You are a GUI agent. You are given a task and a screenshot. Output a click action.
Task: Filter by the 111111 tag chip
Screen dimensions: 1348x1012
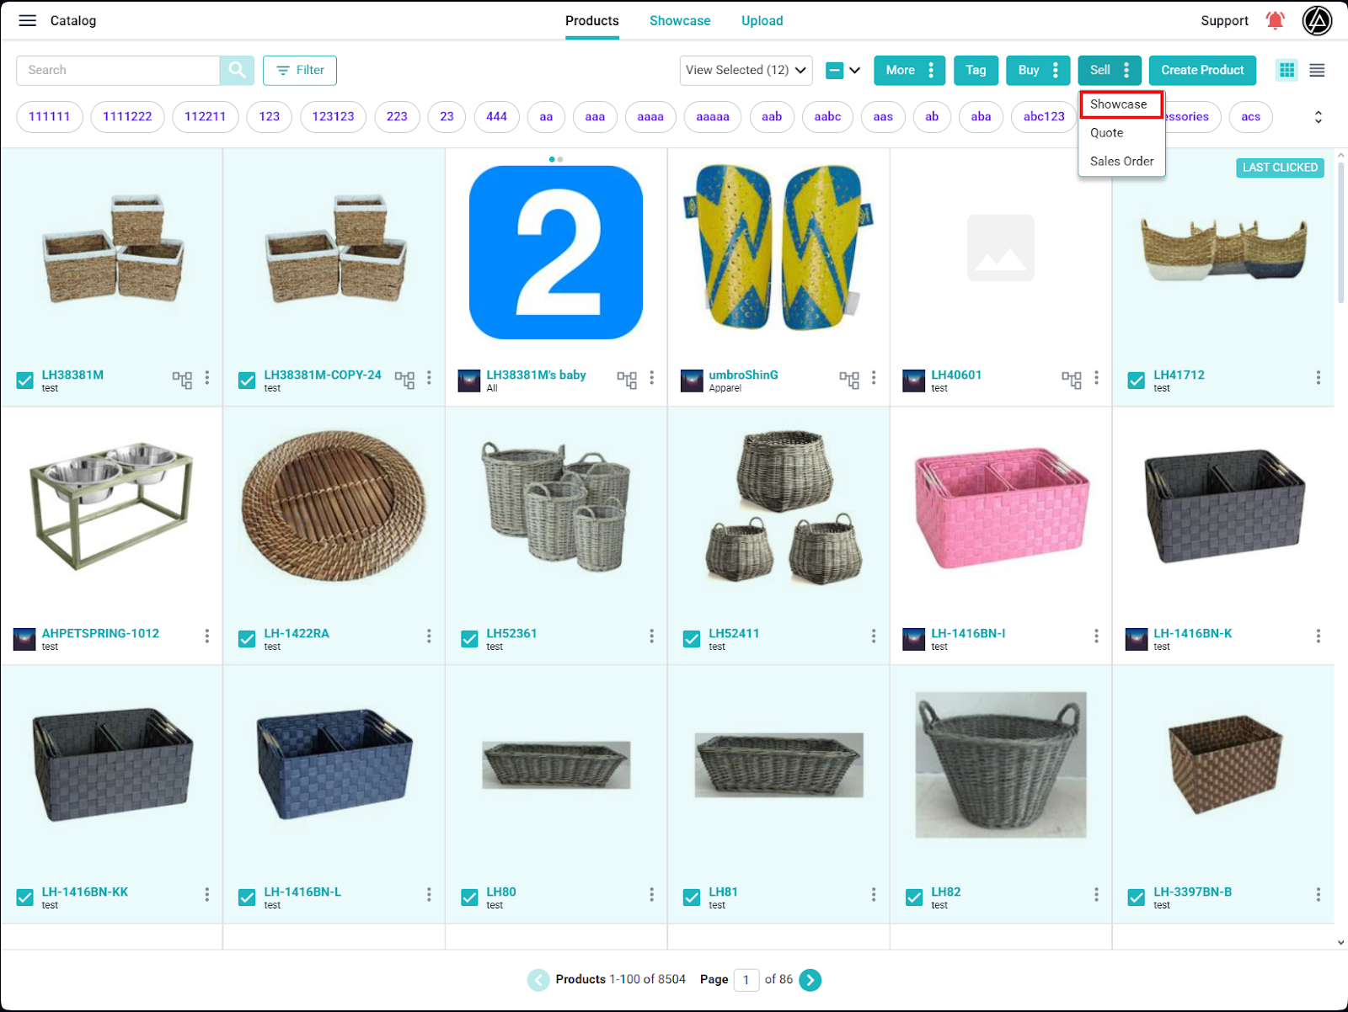(50, 117)
